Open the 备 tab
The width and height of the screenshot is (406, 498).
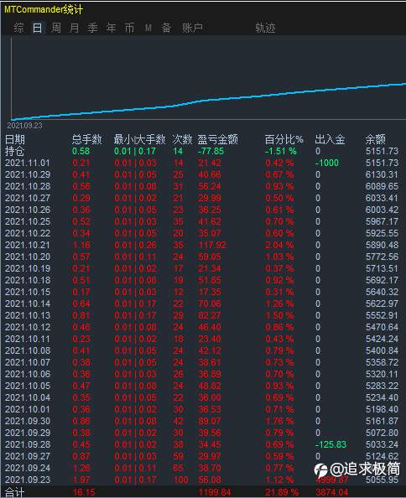[166, 28]
